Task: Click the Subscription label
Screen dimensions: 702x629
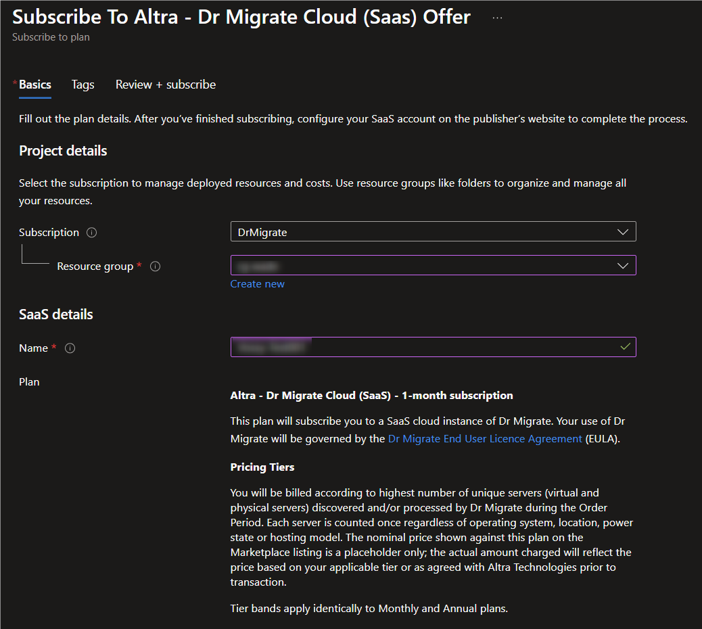Action: [x=49, y=233]
